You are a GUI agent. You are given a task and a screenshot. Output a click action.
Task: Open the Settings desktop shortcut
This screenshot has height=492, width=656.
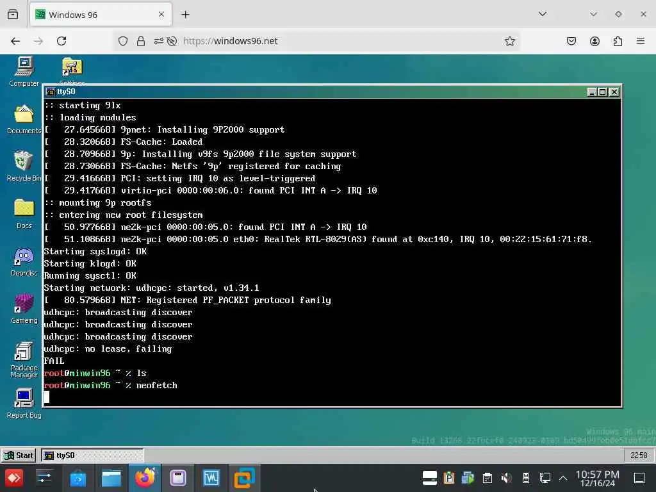click(72, 70)
